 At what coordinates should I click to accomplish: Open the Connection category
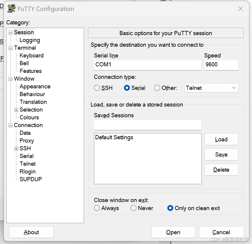[x=28, y=125]
